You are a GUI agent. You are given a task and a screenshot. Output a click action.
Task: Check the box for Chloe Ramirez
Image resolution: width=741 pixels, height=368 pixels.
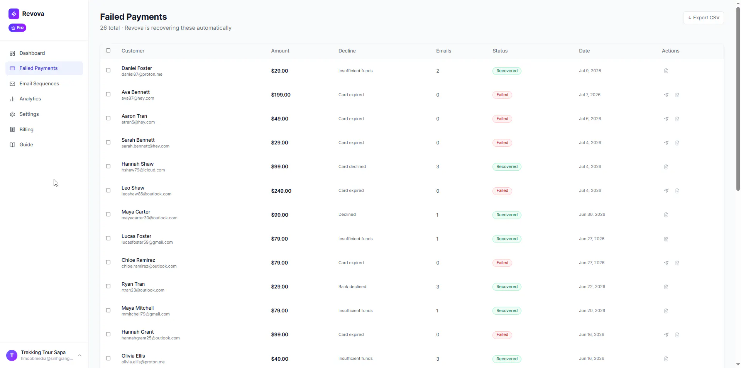coord(108,263)
